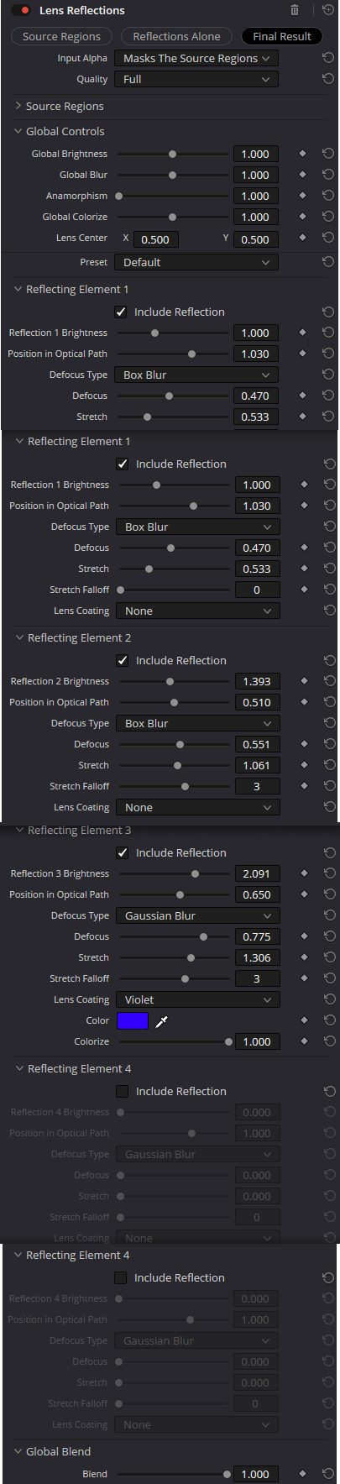The image size is (340, 1484).
Task: Reset the Stretch value 1.306
Action: 329,957
